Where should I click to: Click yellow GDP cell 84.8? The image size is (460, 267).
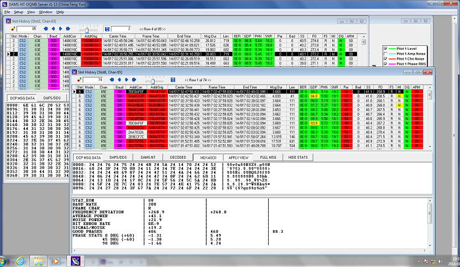click(313, 96)
